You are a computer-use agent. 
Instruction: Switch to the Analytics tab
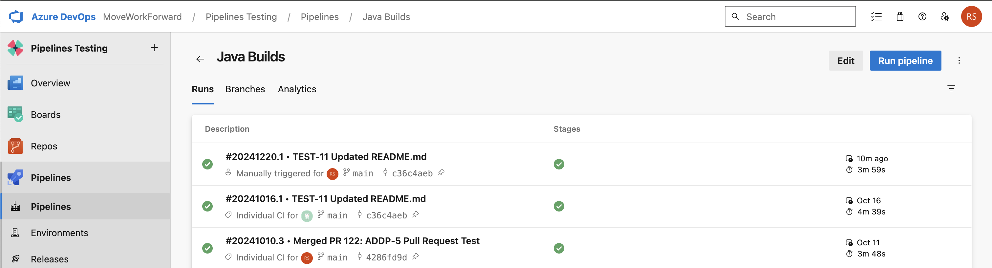pyautogui.click(x=297, y=89)
